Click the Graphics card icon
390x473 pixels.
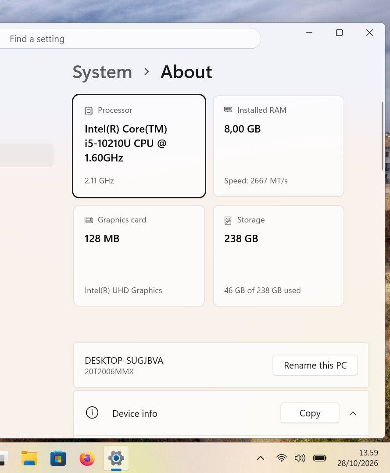click(89, 220)
